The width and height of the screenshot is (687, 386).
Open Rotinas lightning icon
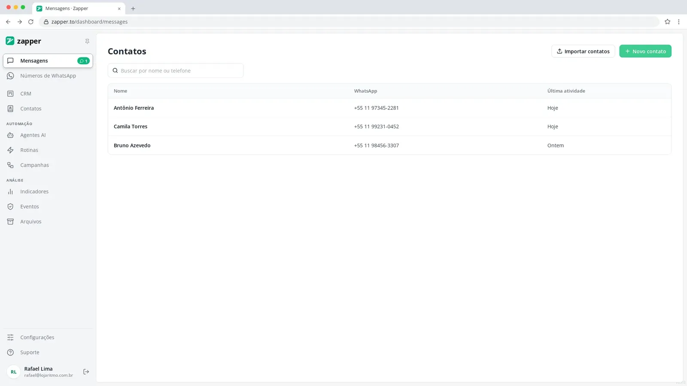[x=10, y=150]
